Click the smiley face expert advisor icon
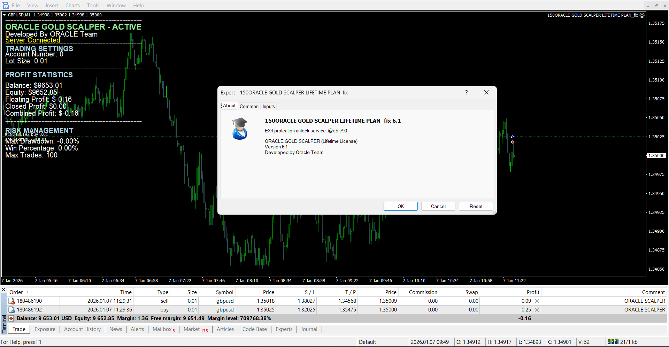Viewport: 669px width, 347px height. (x=642, y=15)
